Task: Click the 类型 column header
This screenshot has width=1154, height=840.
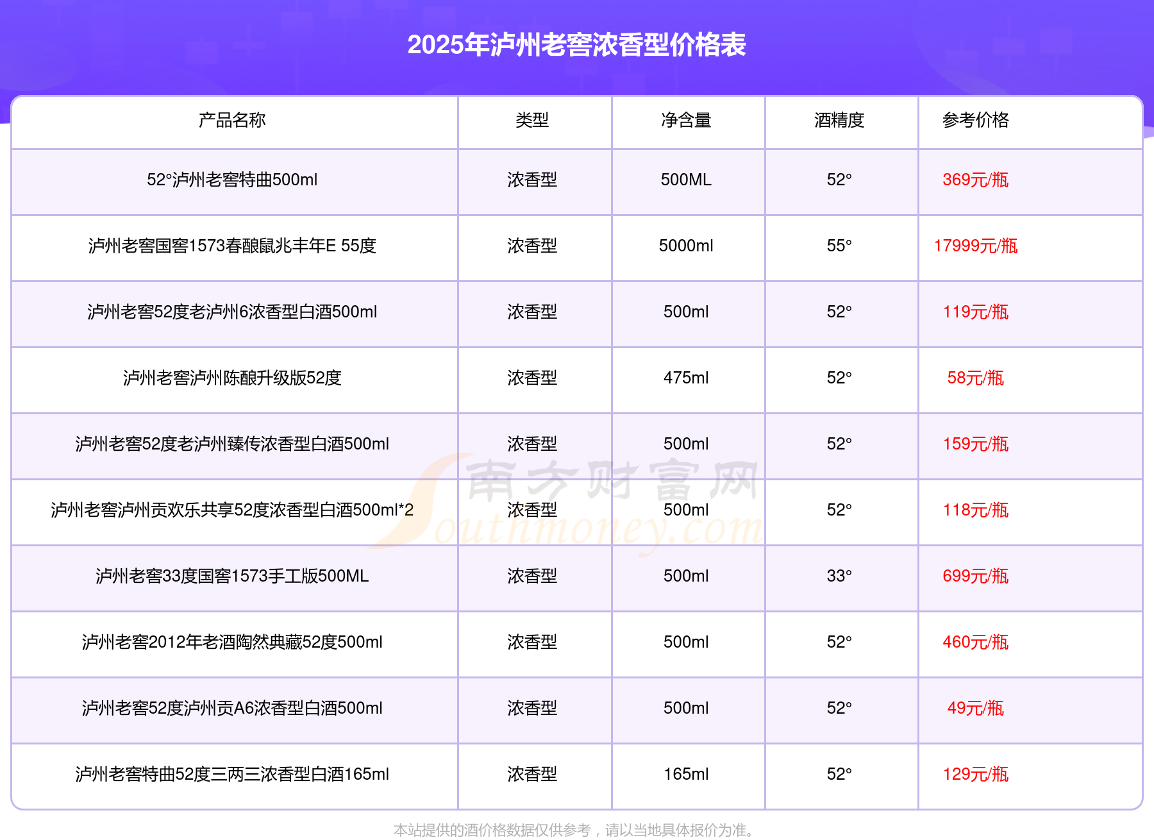Action: (532, 120)
